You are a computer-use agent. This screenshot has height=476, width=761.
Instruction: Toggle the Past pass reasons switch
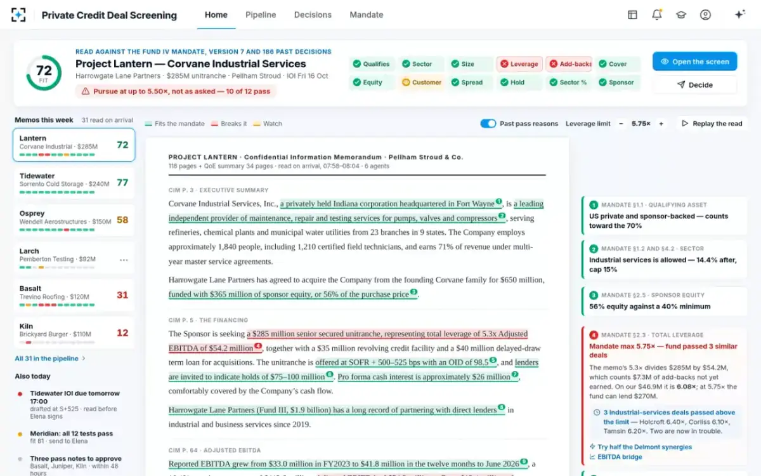[x=488, y=124]
